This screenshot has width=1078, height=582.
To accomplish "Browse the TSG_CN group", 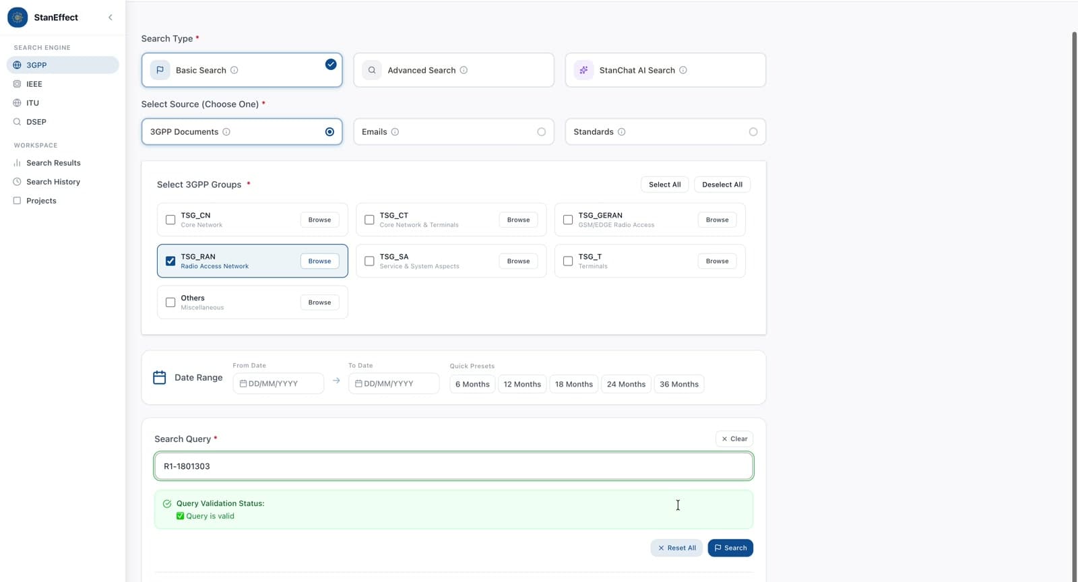I will 319,220.
